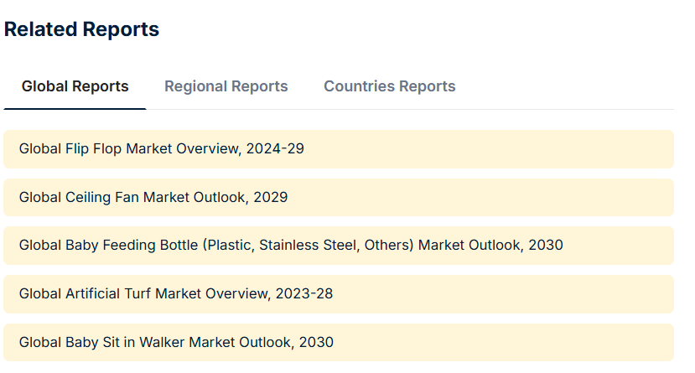
Task: Click blank area of Artificial Turf row
Action: (503, 293)
